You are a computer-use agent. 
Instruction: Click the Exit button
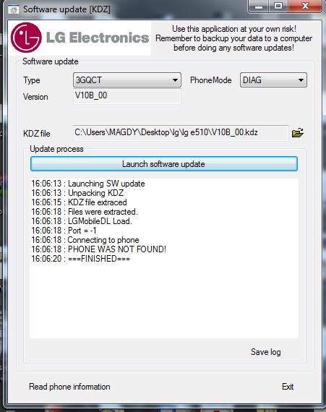pyautogui.click(x=288, y=387)
